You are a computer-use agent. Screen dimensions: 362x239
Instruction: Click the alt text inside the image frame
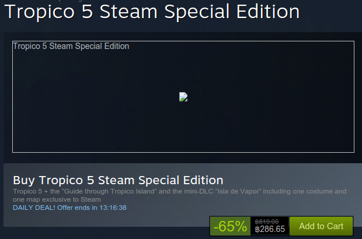71,46
